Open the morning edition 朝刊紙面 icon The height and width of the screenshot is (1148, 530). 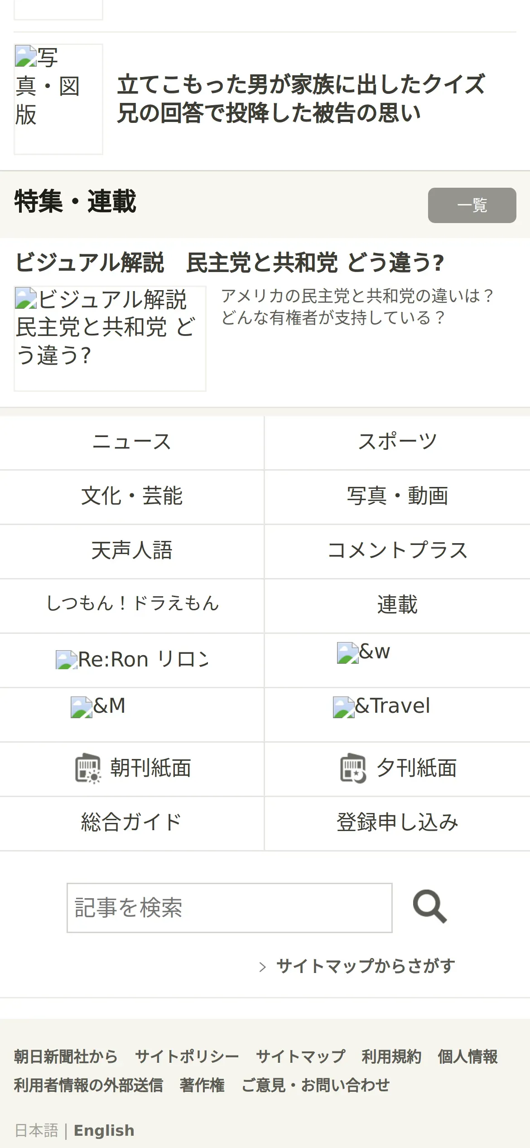point(87,768)
